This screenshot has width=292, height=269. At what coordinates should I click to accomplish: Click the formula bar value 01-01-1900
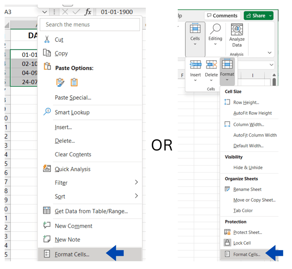(117, 12)
